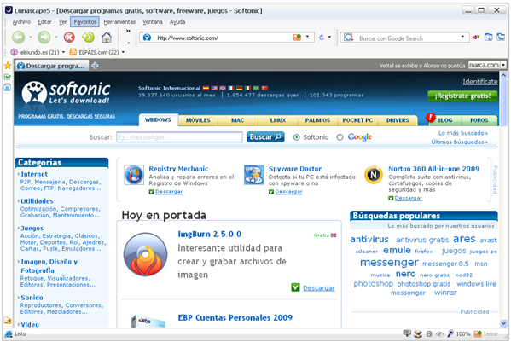
Task: Open the back button history dropdown arrow
Action: coord(31,38)
